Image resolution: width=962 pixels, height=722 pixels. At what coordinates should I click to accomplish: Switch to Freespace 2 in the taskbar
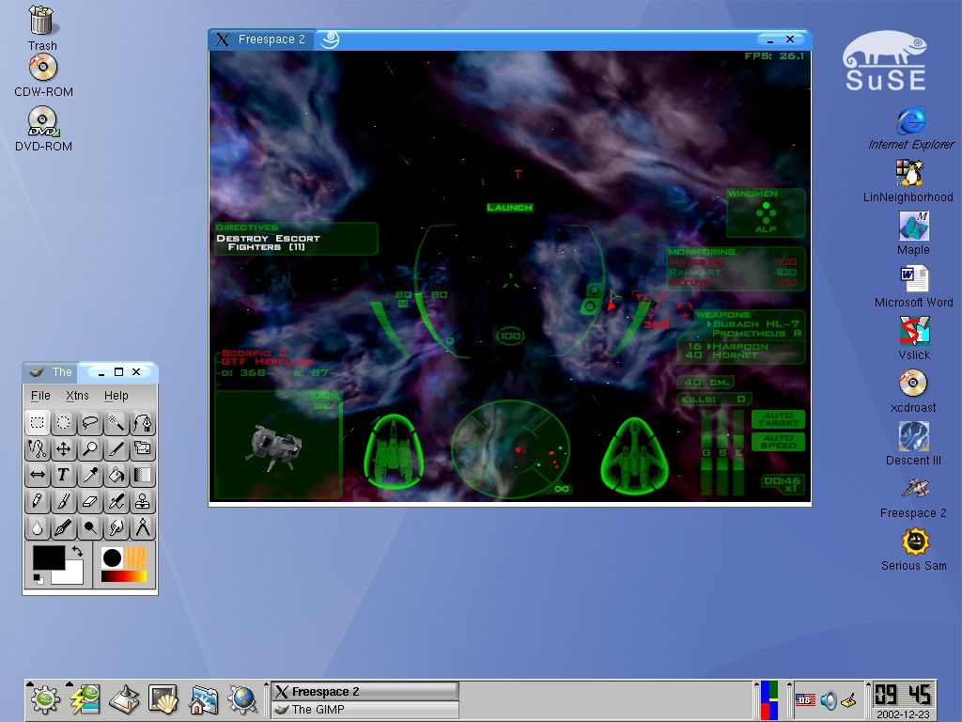(x=365, y=691)
